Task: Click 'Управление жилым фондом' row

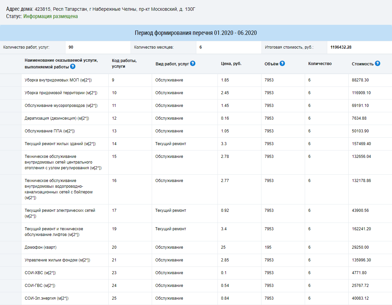Action: [x=196, y=260]
